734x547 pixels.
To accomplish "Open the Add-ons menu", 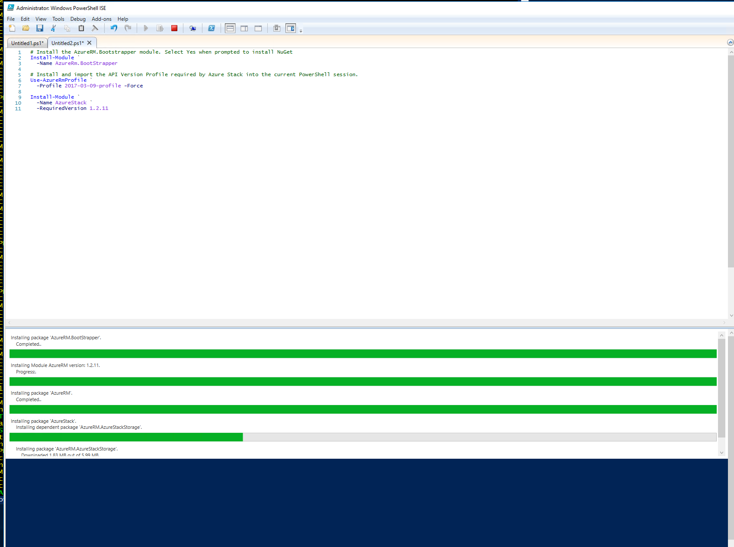I will [102, 19].
